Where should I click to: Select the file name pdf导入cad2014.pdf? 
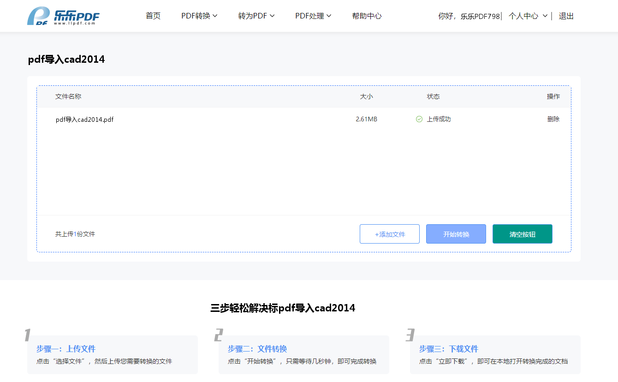(84, 119)
